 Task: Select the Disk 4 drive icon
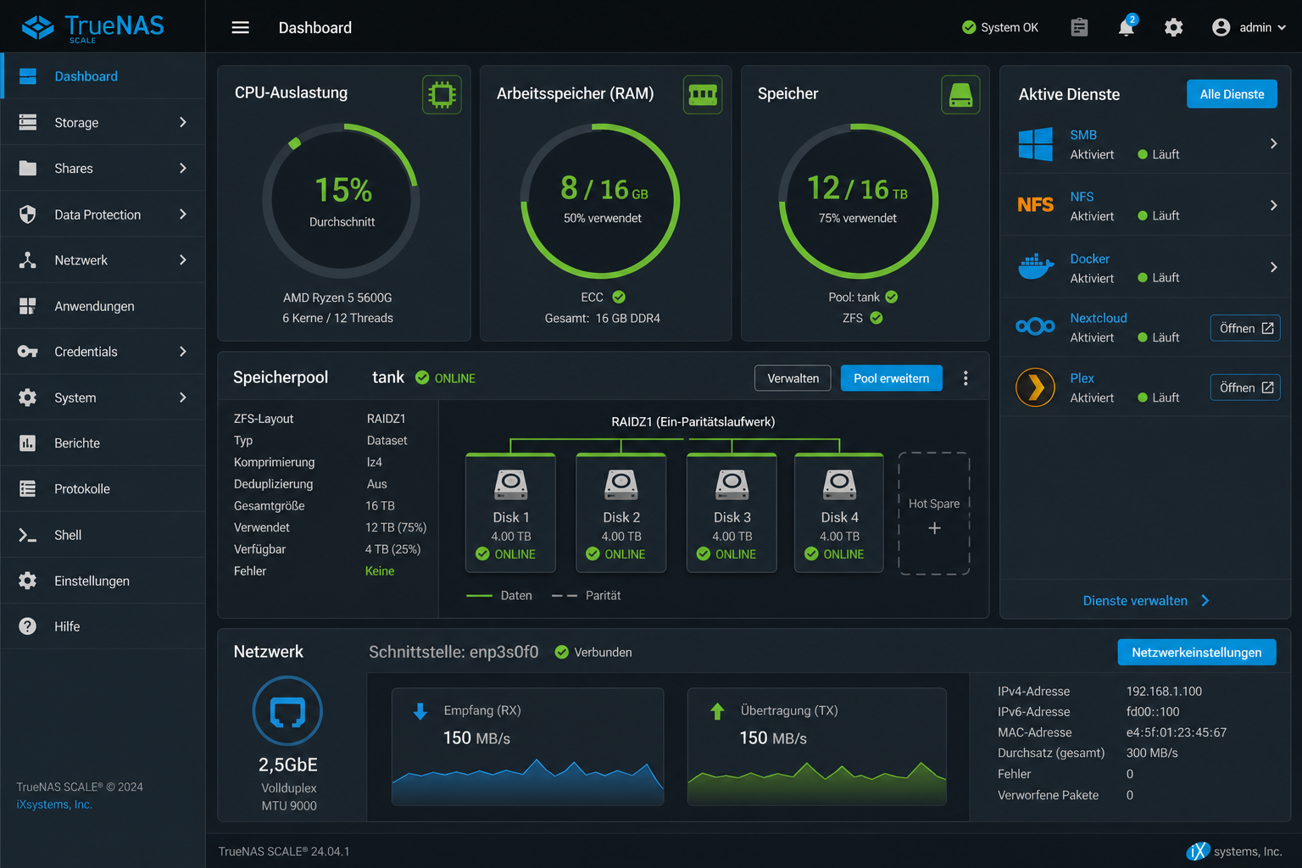tap(840, 485)
